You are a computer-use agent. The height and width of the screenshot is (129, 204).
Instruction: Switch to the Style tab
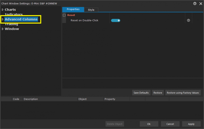click(91, 10)
